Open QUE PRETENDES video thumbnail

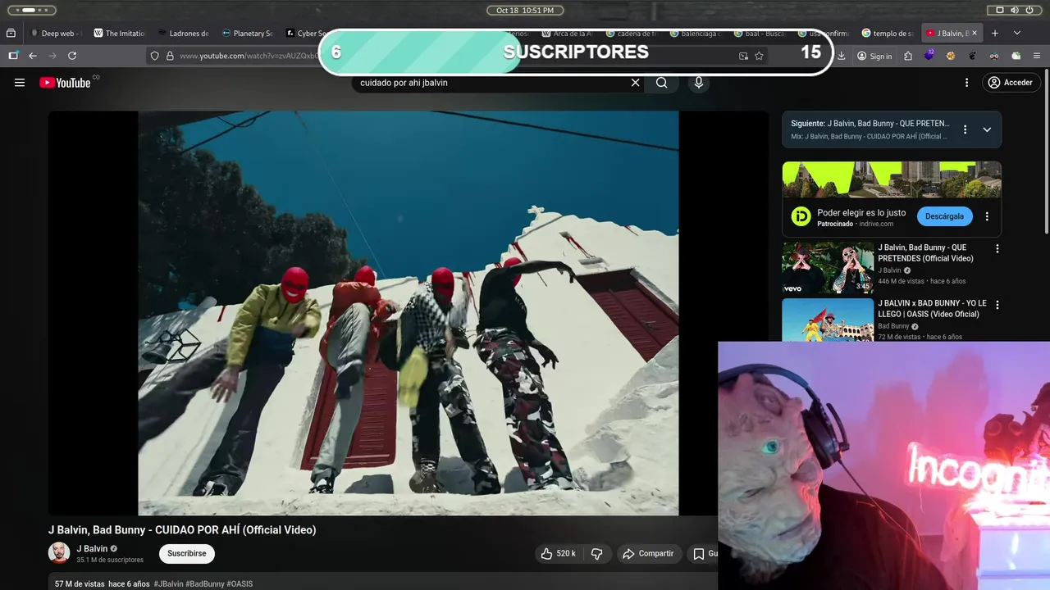[x=828, y=267]
